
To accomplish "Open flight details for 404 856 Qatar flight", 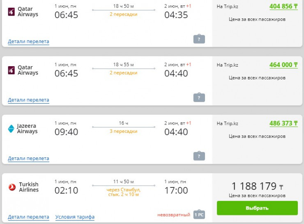I will [x=28, y=42].
